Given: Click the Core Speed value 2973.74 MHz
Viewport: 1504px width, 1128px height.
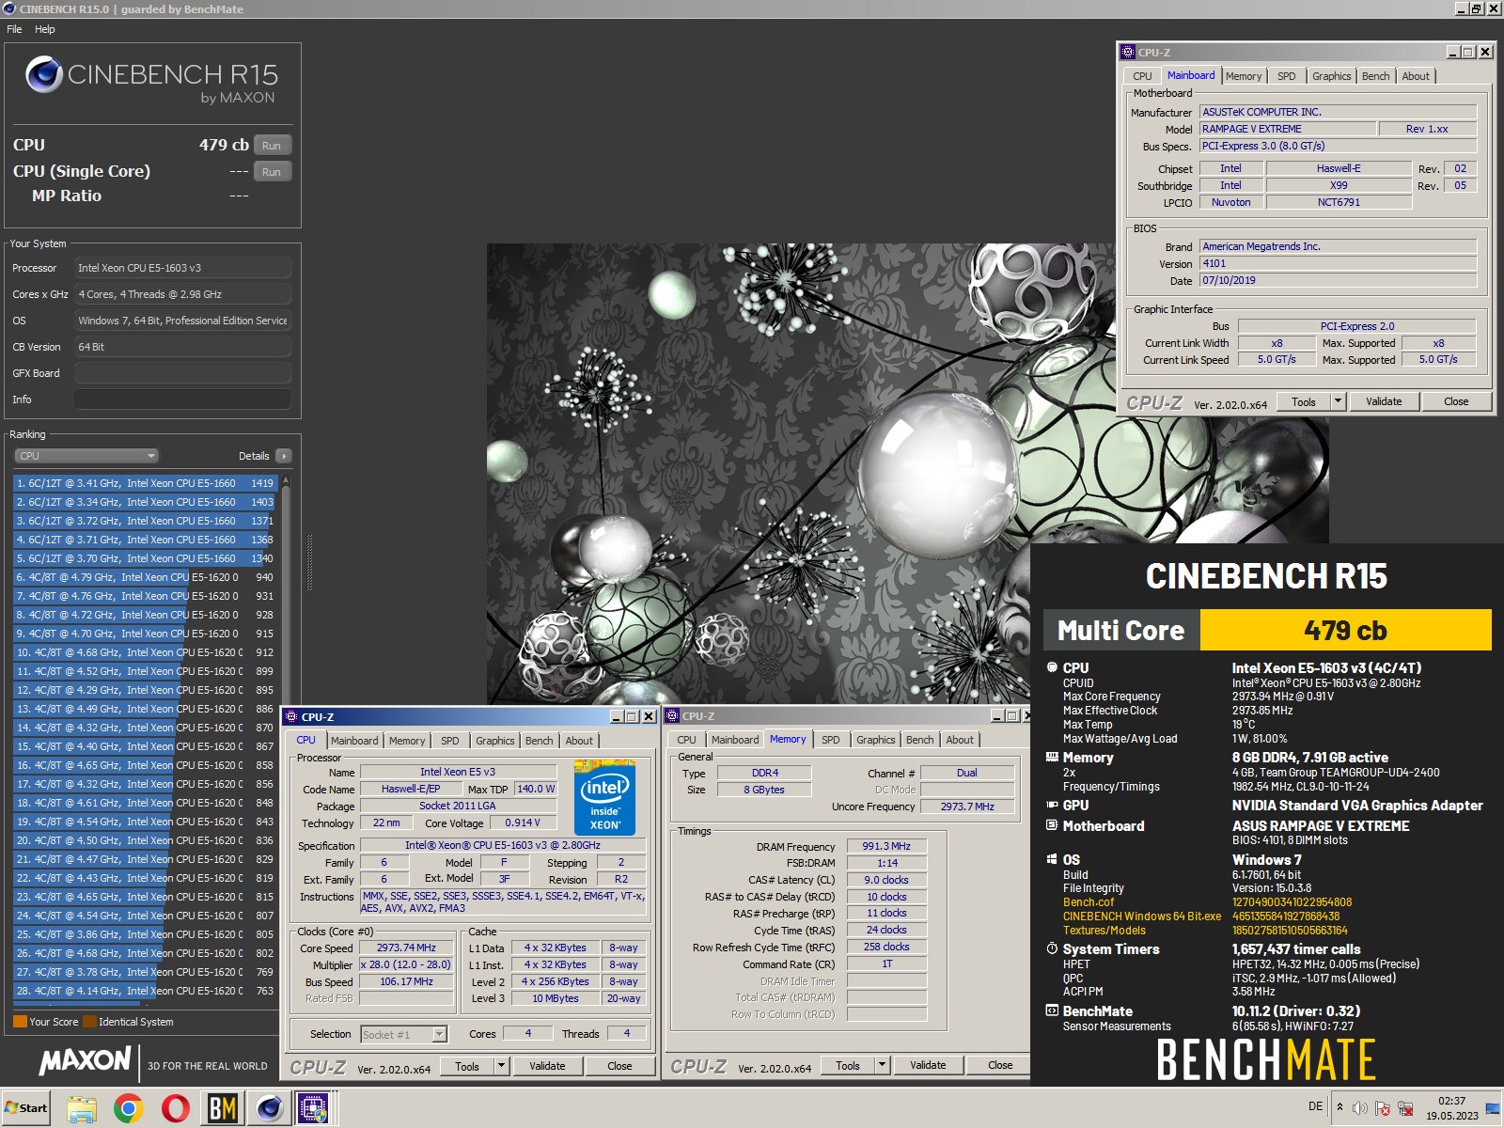Looking at the screenshot, I should [406, 948].
